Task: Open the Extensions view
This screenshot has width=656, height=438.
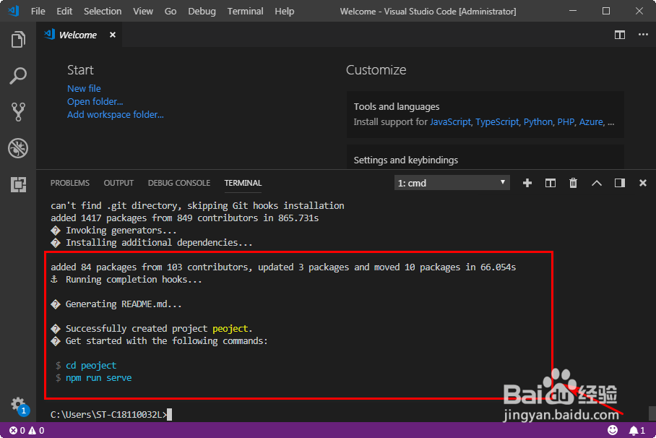Action: 18,184
